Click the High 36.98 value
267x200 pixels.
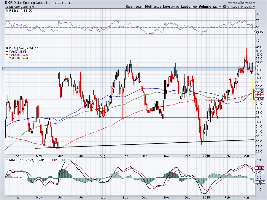153,7
